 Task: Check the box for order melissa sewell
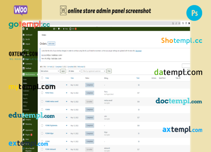[42, 101]
